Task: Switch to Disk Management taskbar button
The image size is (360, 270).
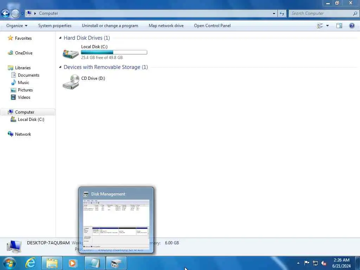Action: [116, 263]
